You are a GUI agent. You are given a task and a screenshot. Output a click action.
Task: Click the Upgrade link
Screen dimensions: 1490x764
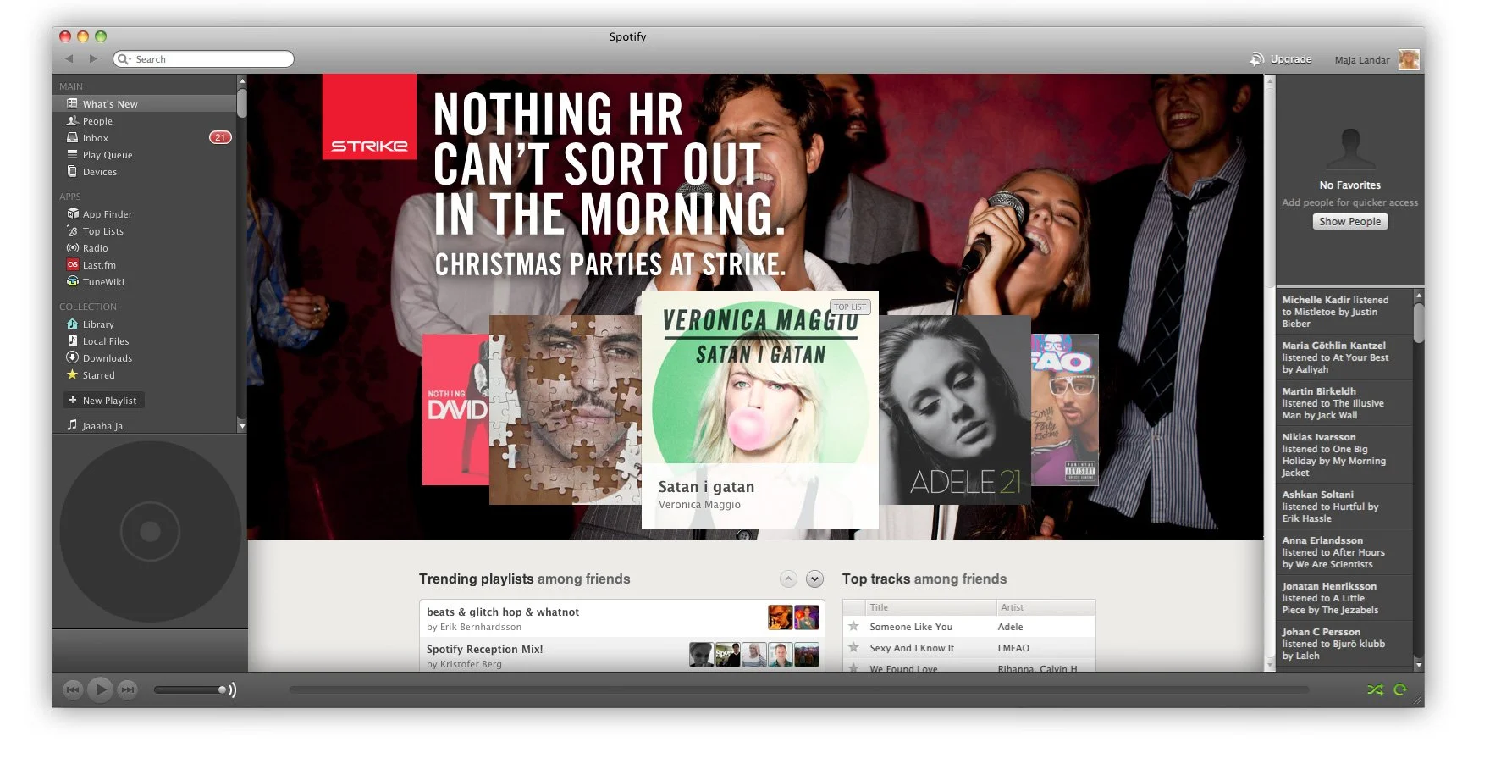coord(1281,59)
